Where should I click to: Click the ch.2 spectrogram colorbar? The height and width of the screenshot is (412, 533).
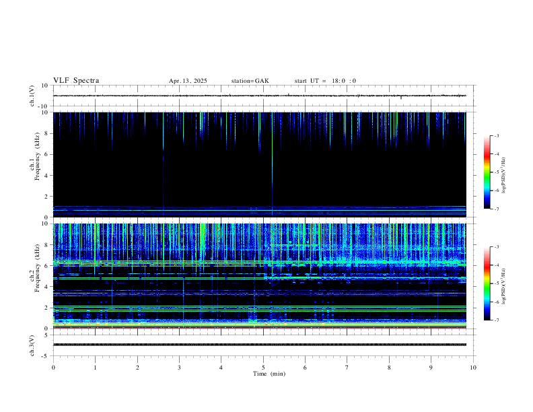487,283
